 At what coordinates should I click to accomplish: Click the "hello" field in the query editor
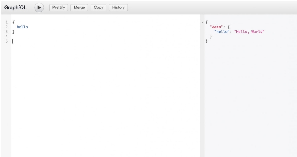[22, 27]
